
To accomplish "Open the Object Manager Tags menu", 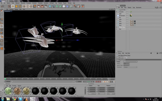I will point(134,8).
